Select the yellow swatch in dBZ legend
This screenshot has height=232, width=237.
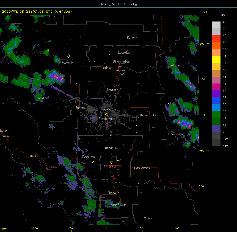coord(216,59)
